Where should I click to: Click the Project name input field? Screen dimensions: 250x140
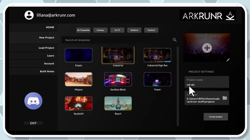[207, 82]
